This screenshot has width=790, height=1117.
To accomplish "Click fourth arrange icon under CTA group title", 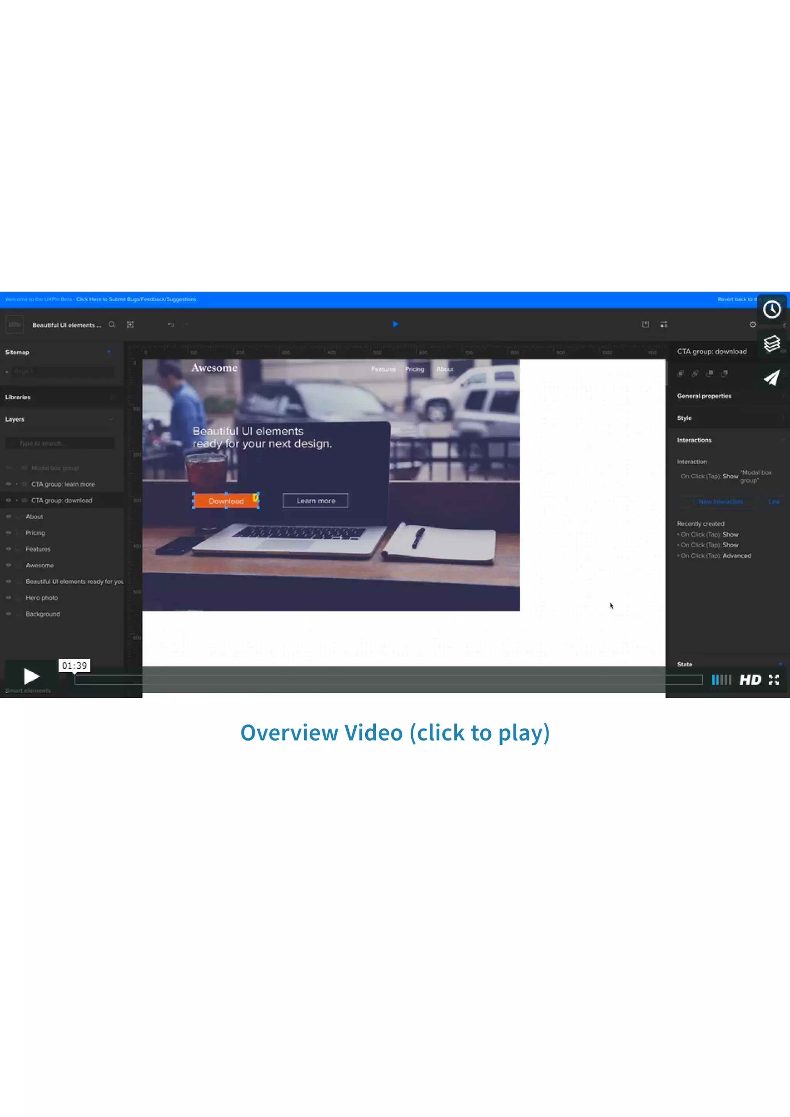I will coord(724,374).
